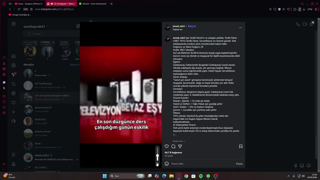Switch to Stream - Kick Dashboard tab
The height and width of the screenshot is (180, 320).
click(x=93, y=4)
